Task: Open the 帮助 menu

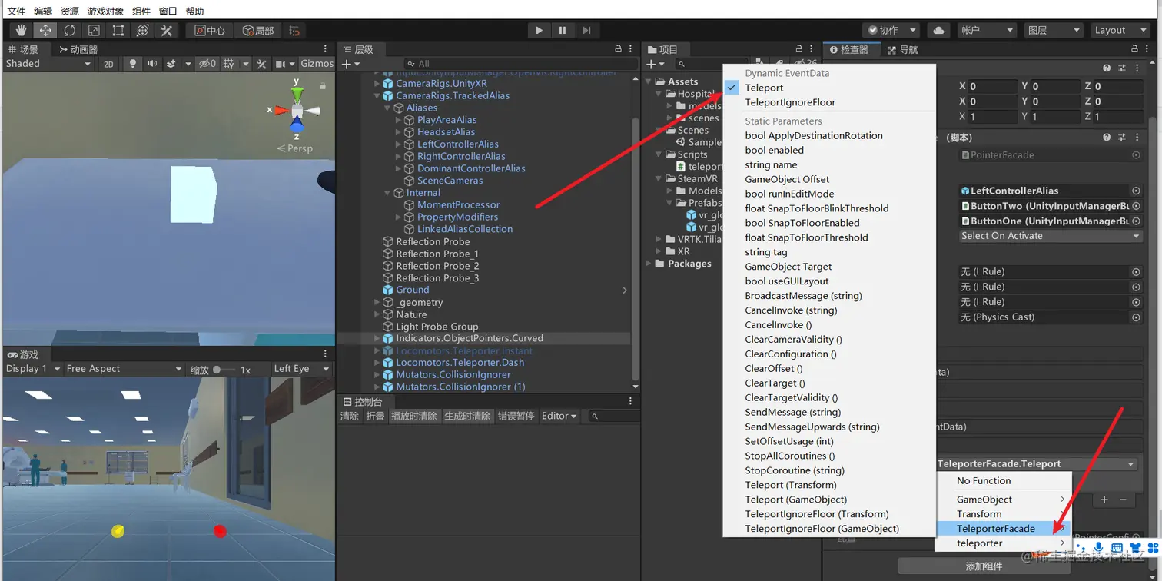Action: 194,11
